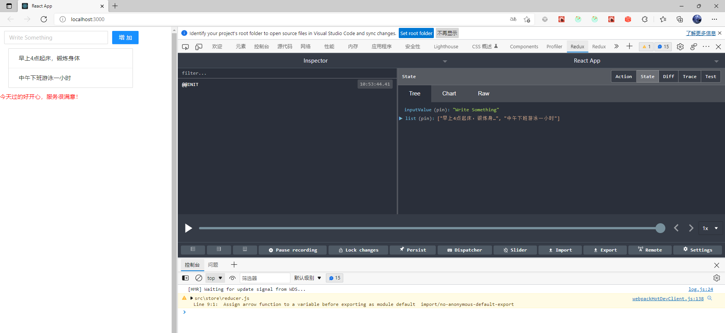The image size is (725, 333).
Task: Toggle the console sidebar icon
Action: point(185,278)
